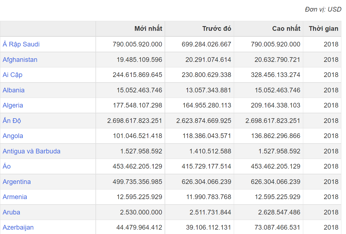Click the Mới nhất column header
Screen dimensions: 346x234
[148, 29]
